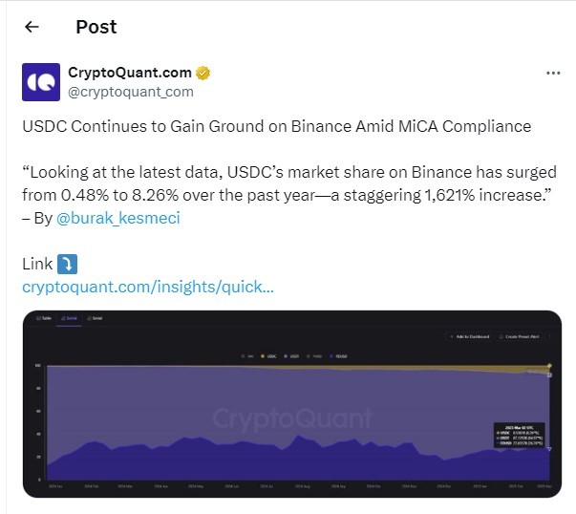576x514 pixels.
Task: Click Create Preset Alert button
Action: [520, 336]
